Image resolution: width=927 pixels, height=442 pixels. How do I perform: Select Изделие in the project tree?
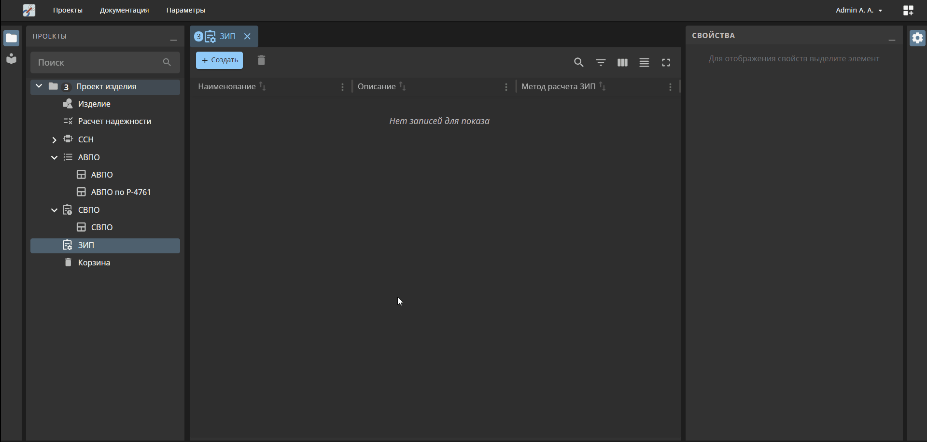(94, 104)
